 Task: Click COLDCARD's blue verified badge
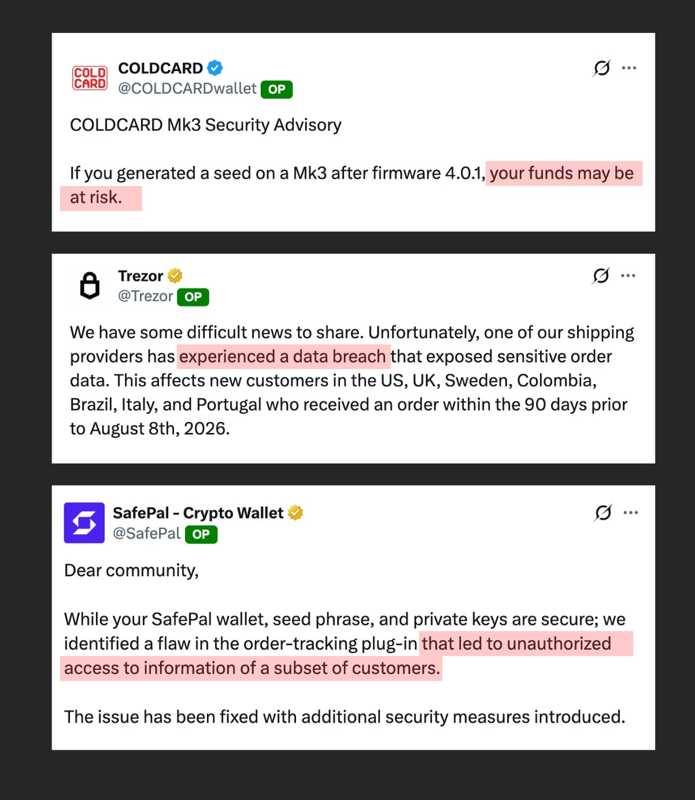(x=215, y=68)
